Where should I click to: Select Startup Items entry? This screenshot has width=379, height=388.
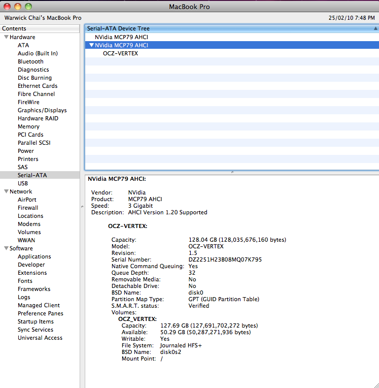(36, 321)
